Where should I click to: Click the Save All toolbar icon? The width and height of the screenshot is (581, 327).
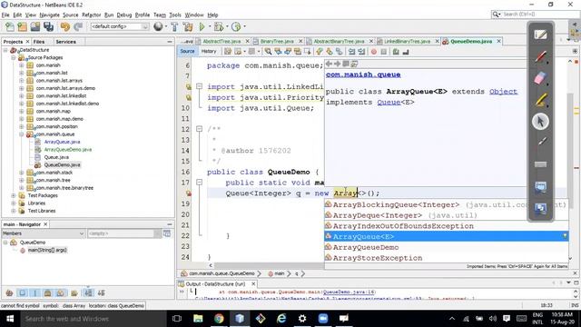click(x=48, y=26)
